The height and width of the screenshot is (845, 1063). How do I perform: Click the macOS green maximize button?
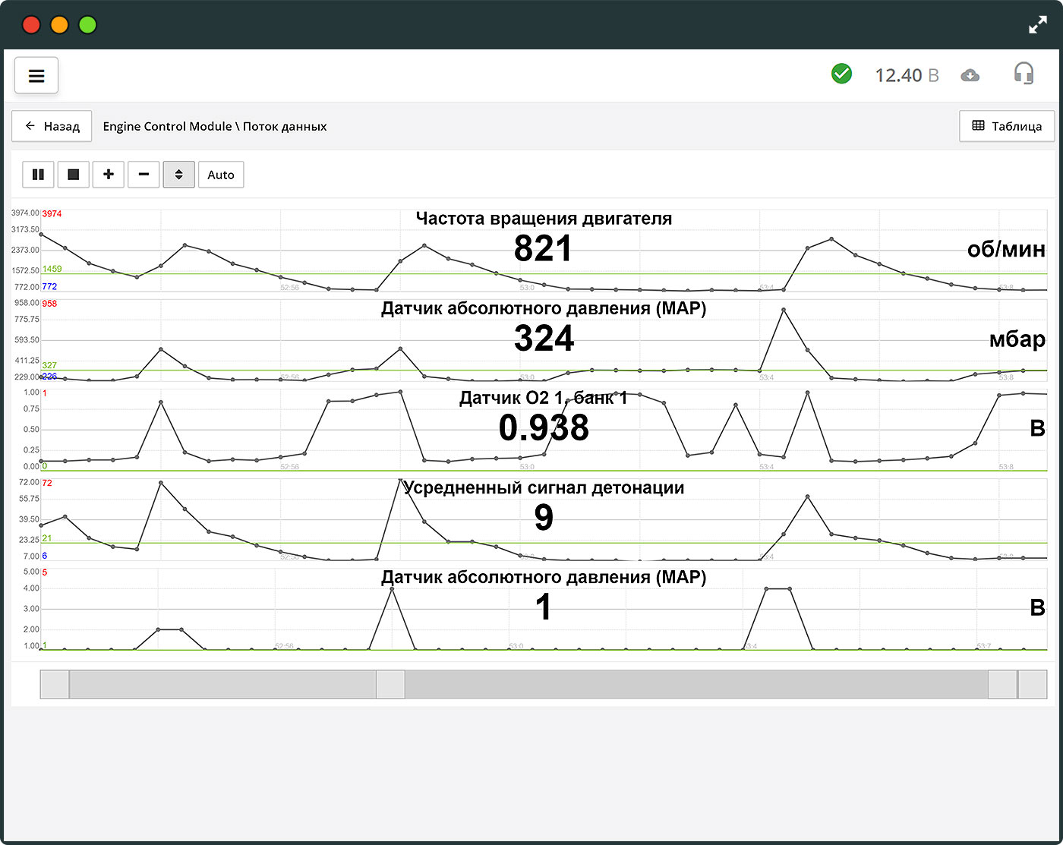[x=88, y=24]
